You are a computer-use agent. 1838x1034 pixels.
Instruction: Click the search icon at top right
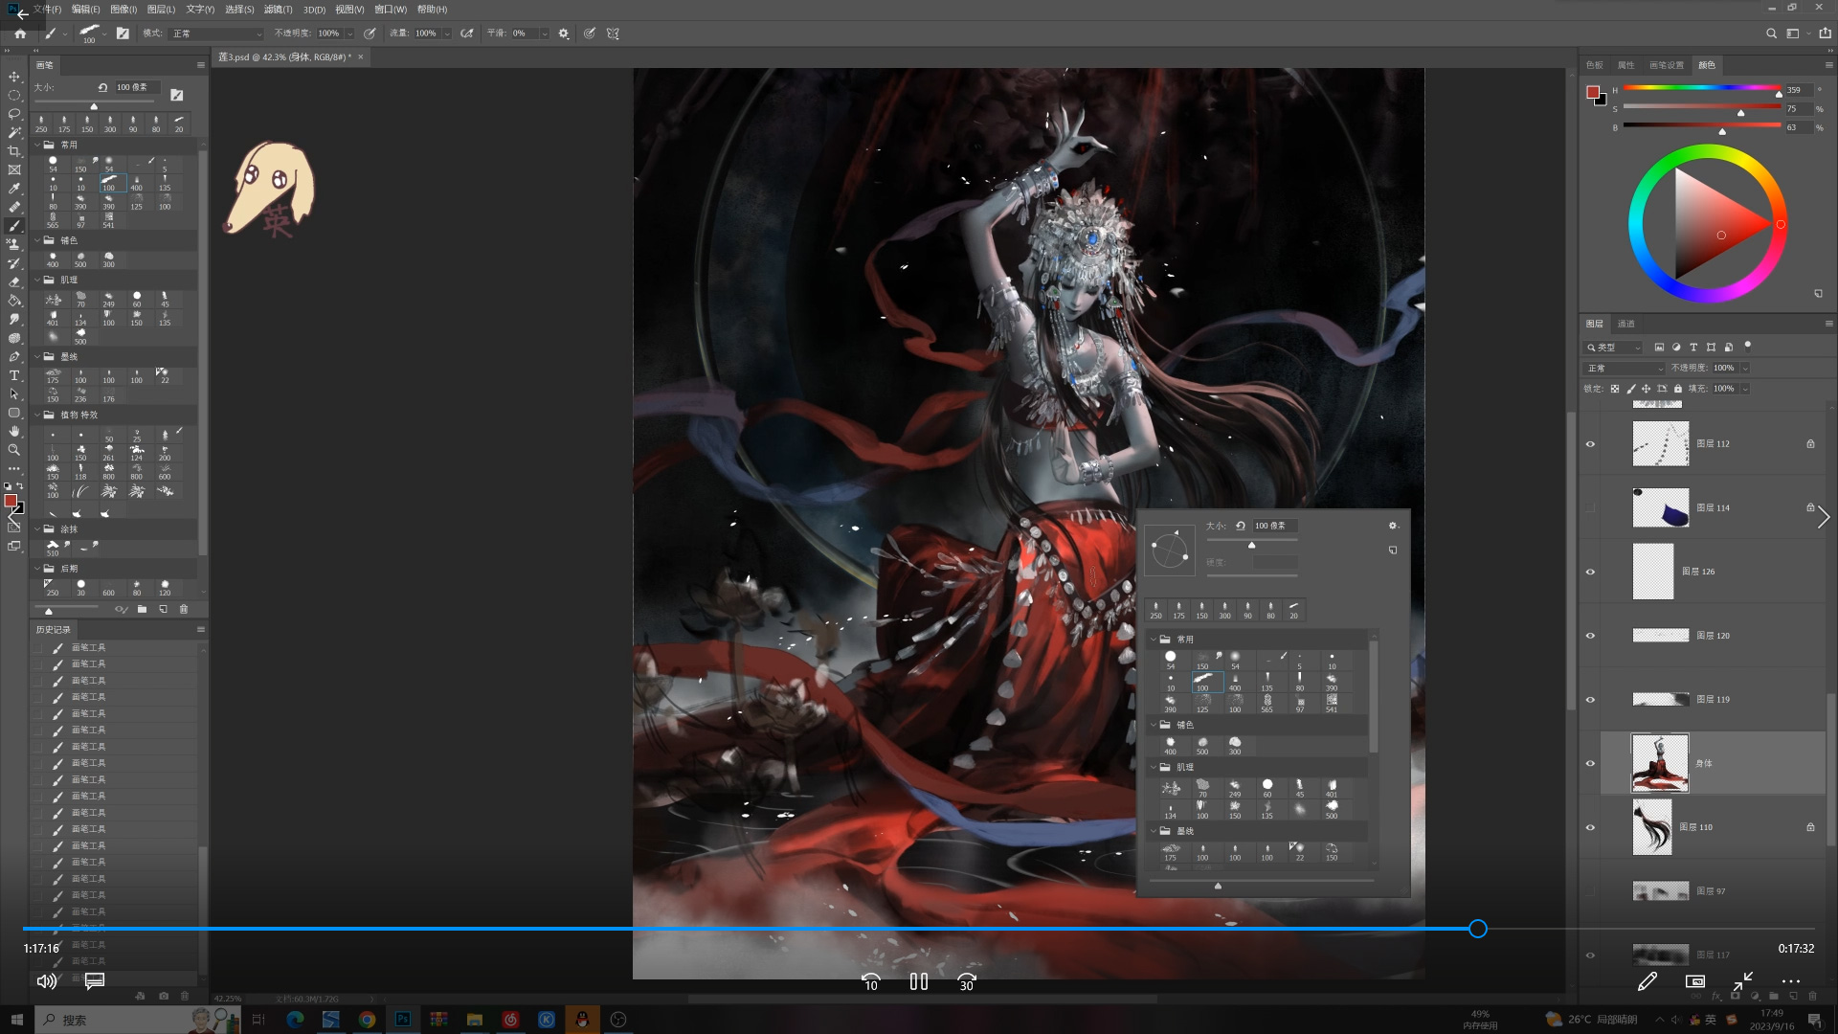pos(1771,34)
